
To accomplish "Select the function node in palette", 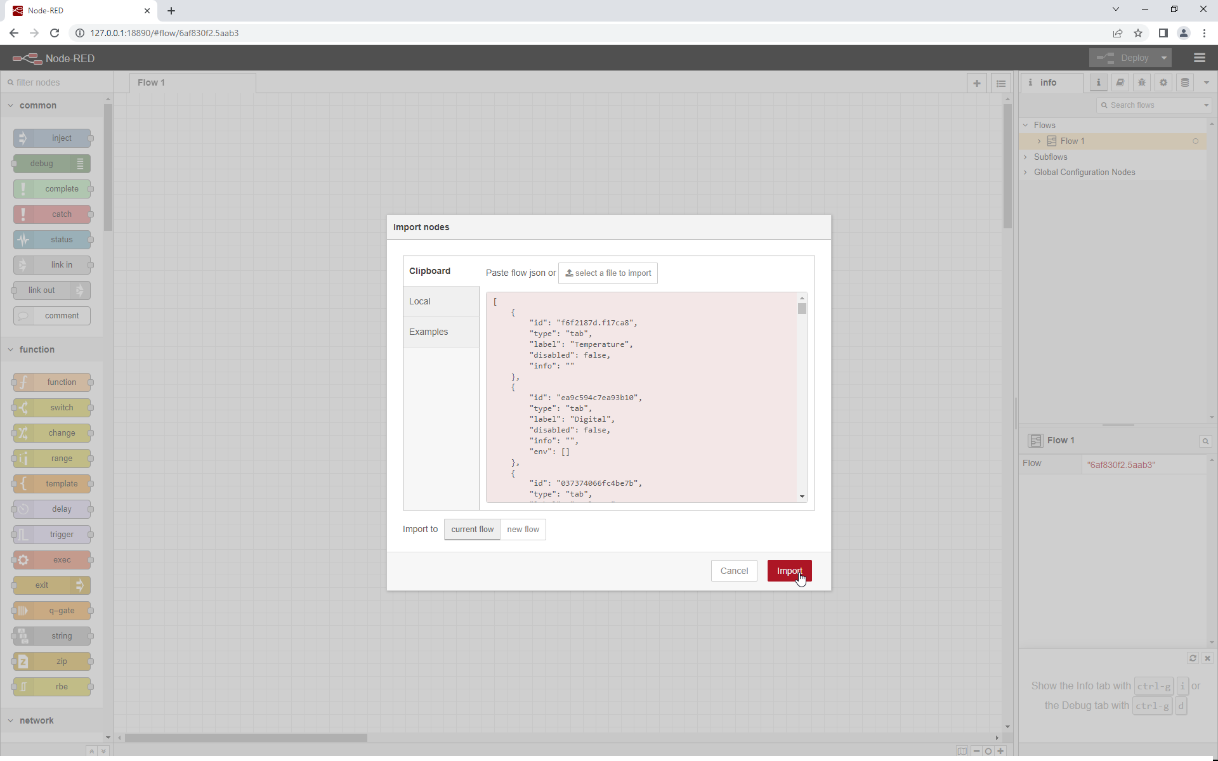I will 52,382.
